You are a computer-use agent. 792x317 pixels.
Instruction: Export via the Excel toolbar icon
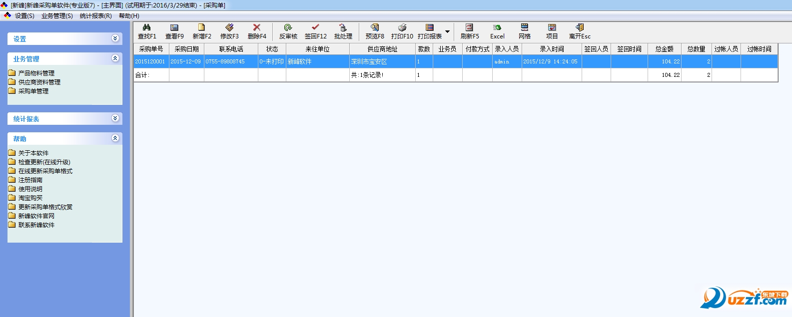tap(497, 31)
